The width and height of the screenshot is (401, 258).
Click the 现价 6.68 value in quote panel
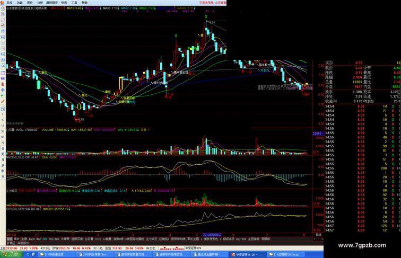(x=359, y=68)
